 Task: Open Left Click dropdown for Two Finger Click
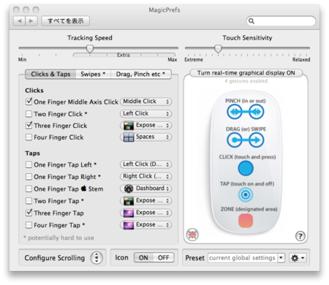point(145,113)
